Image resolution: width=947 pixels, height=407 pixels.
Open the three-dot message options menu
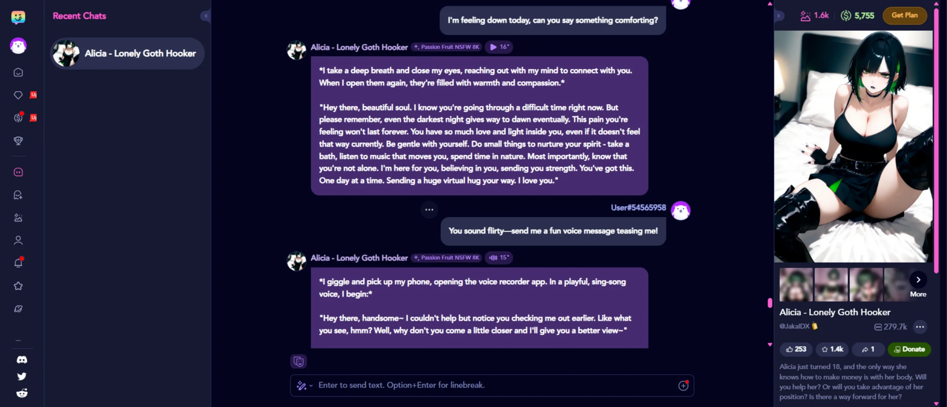(x=429, y=210)
